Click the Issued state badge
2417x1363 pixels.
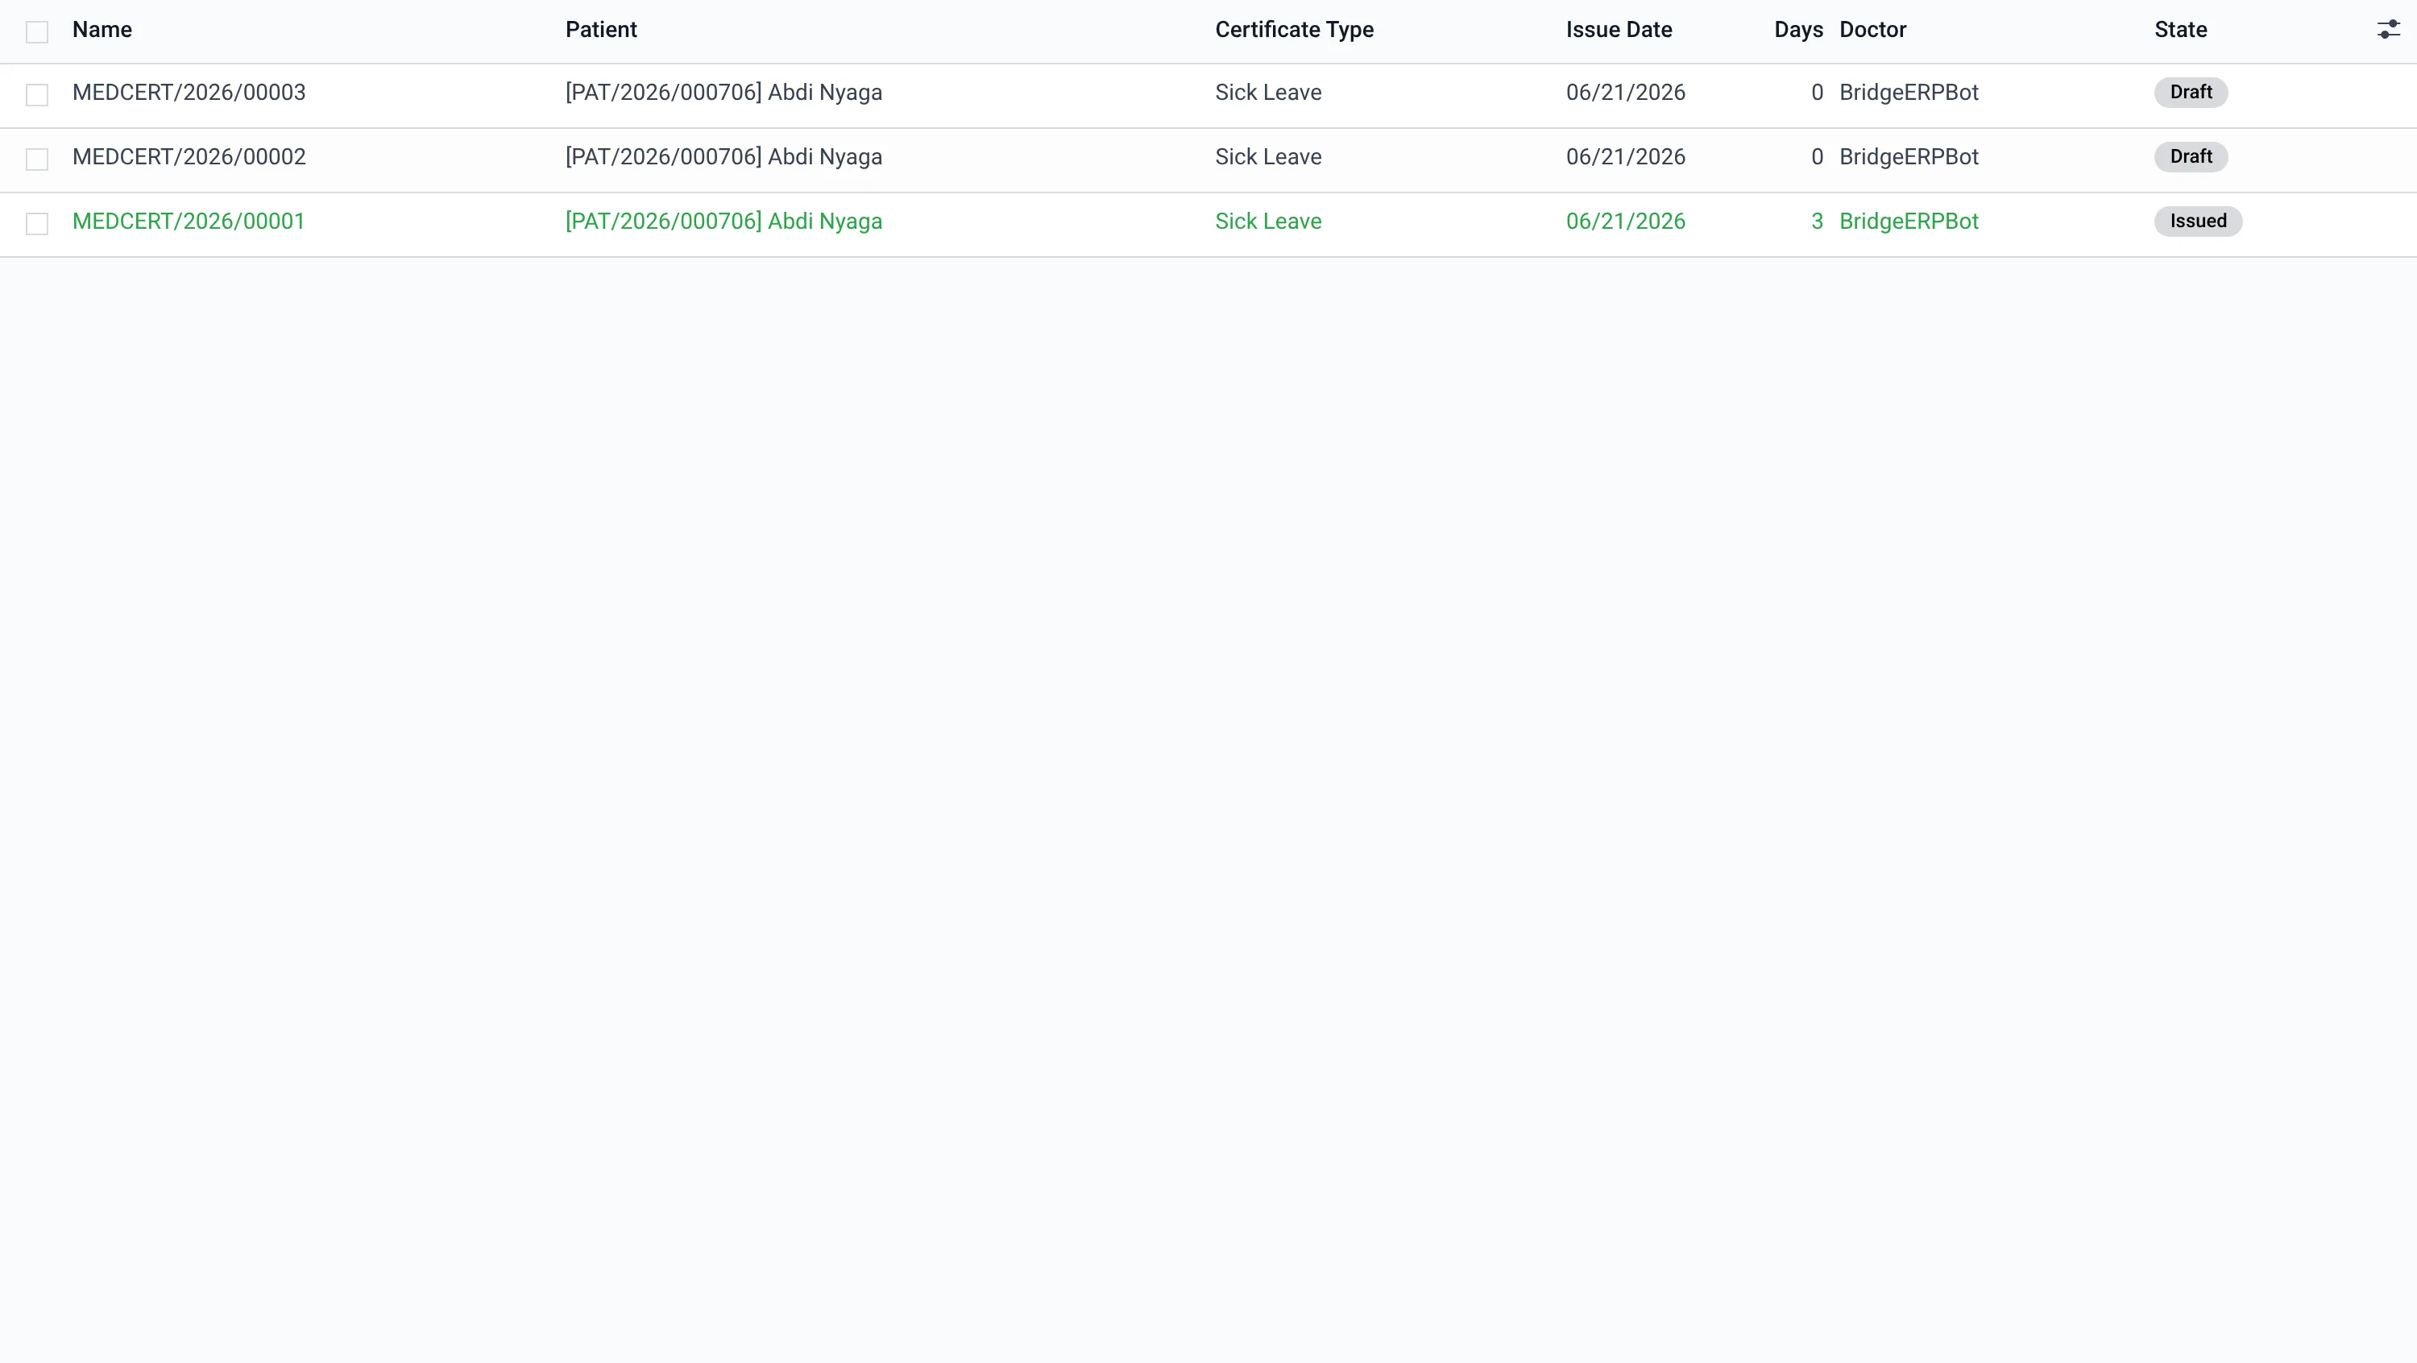2197,222
